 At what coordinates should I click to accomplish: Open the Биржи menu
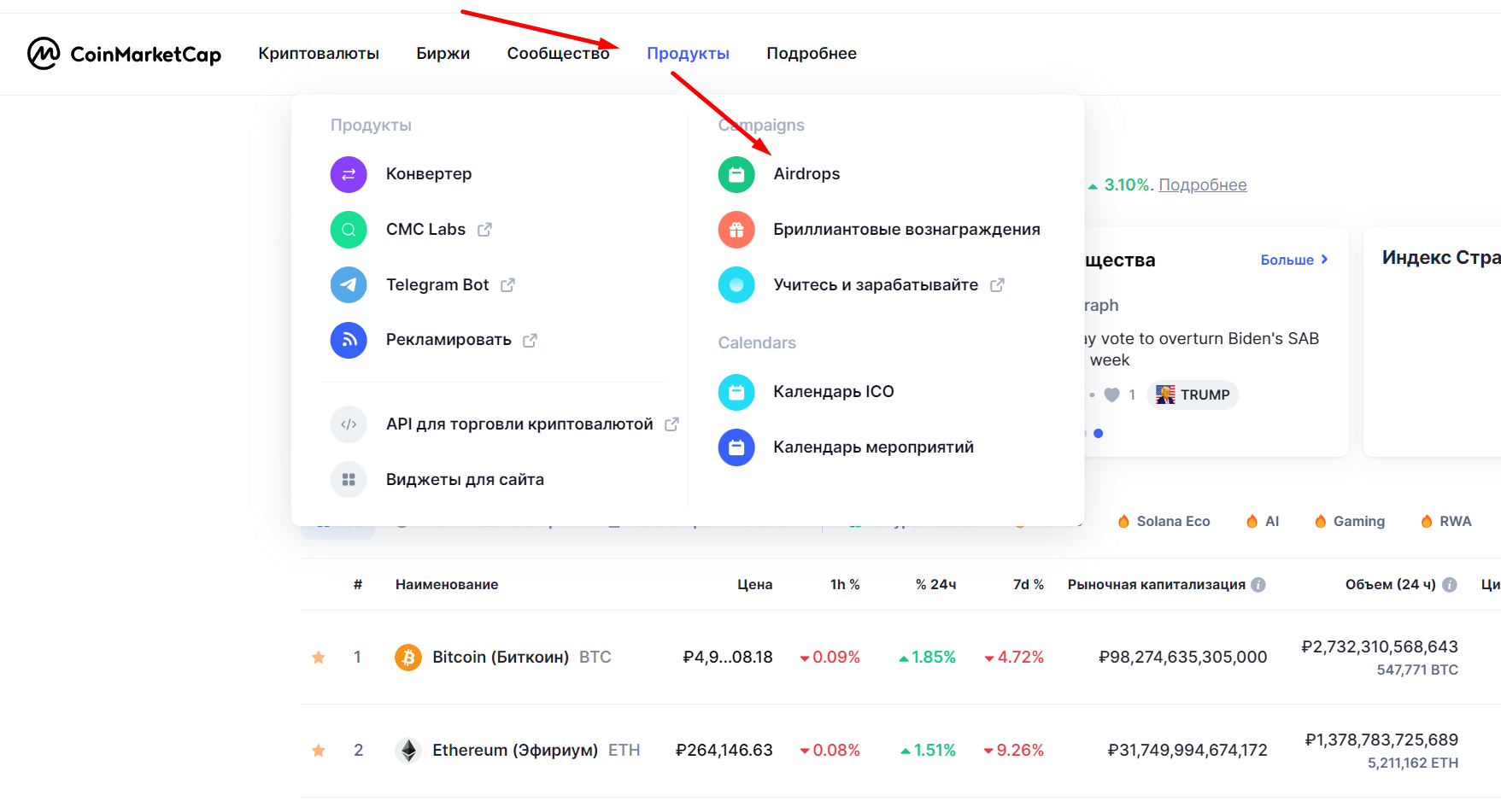[x=443, y=53]
